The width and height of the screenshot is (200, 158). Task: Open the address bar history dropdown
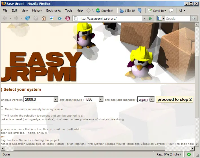click(144, 19)
